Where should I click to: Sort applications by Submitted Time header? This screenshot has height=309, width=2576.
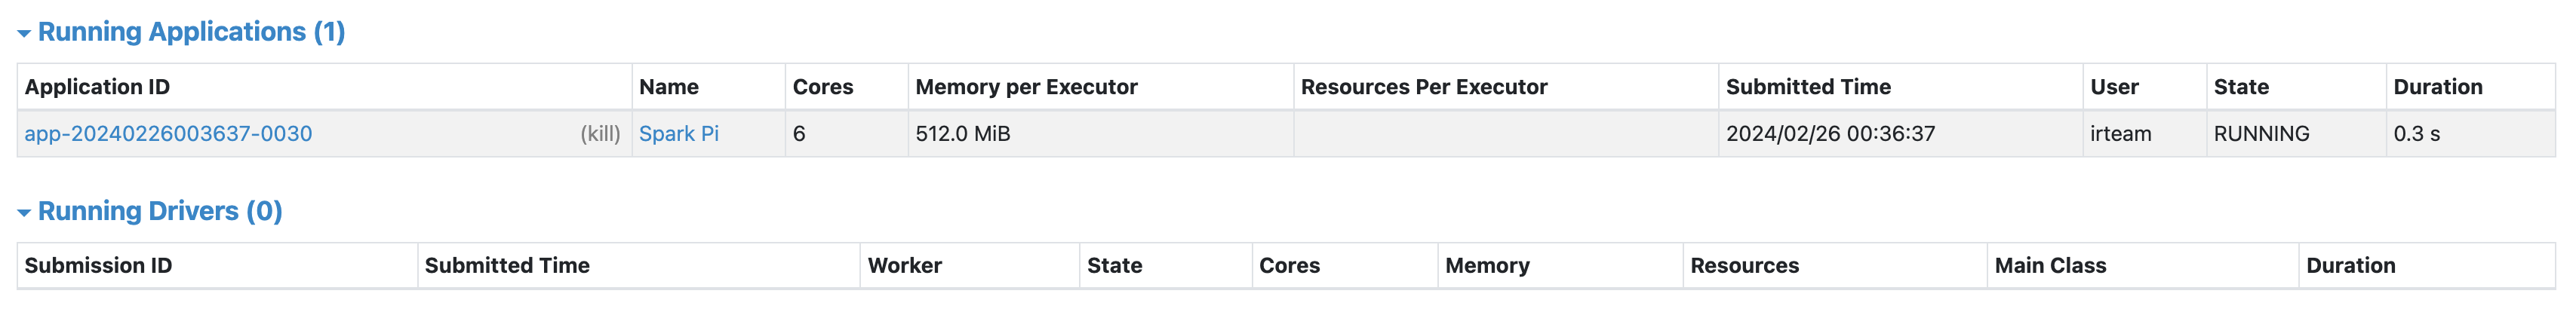coord(1808,87)
